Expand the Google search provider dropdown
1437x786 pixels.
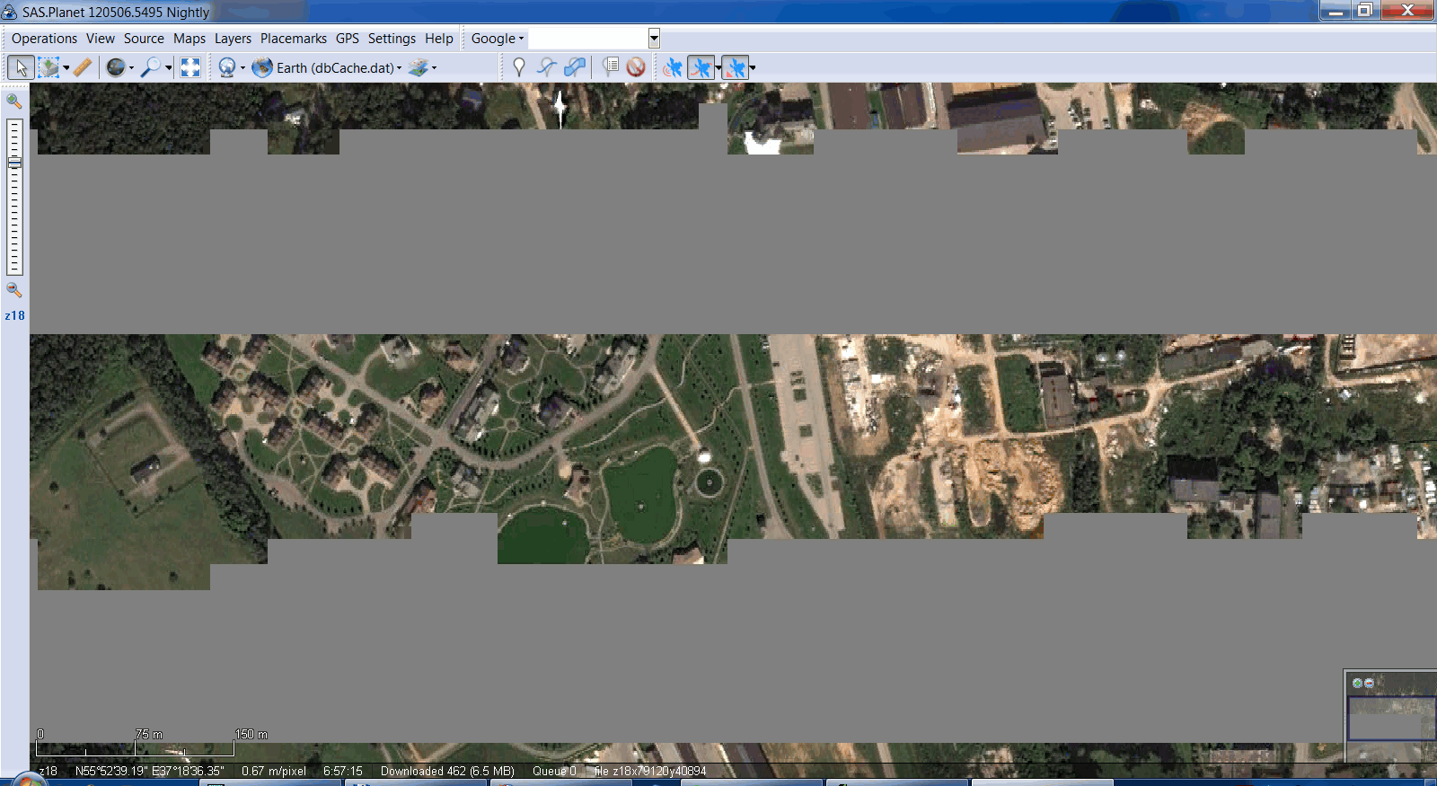pyautogui.click(x=497, y=39)
